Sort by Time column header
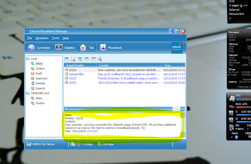This screenshot has width=251, height=164. (x=173, y=65)
